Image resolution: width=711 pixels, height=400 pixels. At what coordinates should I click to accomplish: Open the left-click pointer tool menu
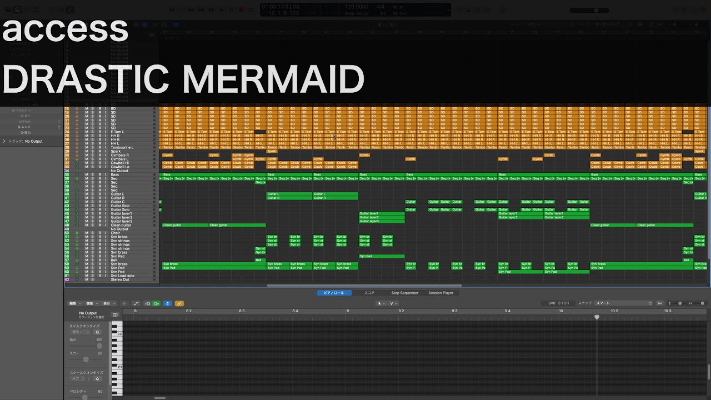click(381, 303)
